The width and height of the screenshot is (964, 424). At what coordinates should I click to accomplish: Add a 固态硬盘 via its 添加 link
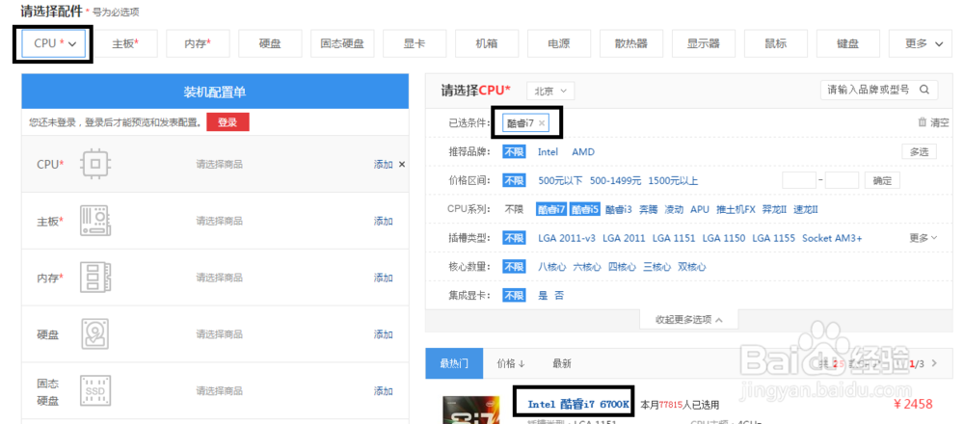click(x=383, y=391)
